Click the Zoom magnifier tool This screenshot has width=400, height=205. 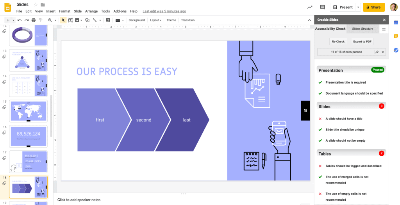[50, 20]
